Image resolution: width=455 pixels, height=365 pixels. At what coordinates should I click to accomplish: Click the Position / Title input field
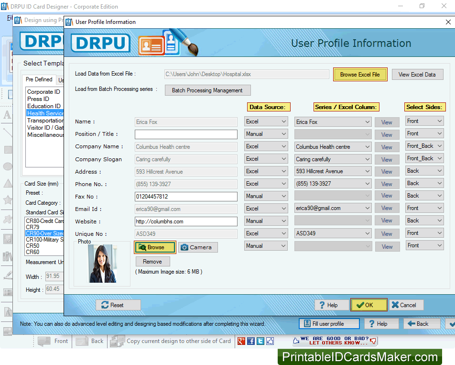186,134
